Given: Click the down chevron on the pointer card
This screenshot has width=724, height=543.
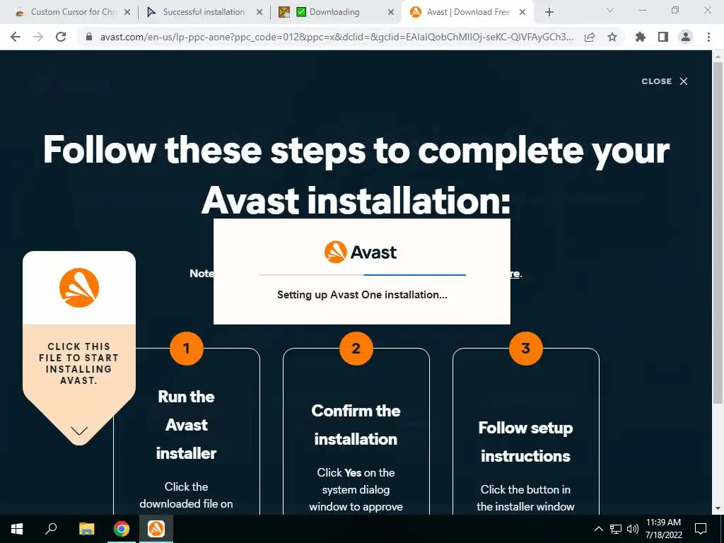Looking at the screenshot, I should tap(79, 431).
